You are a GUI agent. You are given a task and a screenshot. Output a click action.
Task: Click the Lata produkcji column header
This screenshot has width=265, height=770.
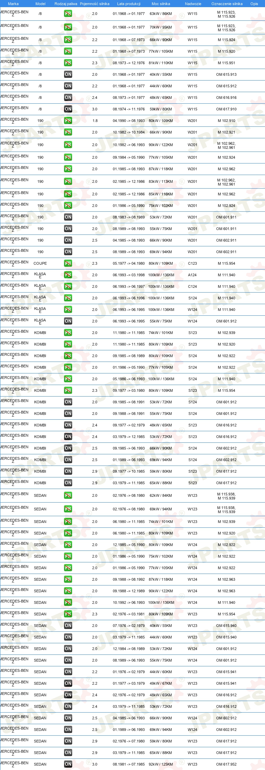[129, 4]
